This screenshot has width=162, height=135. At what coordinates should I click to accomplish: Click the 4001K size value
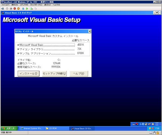(80, 45)
